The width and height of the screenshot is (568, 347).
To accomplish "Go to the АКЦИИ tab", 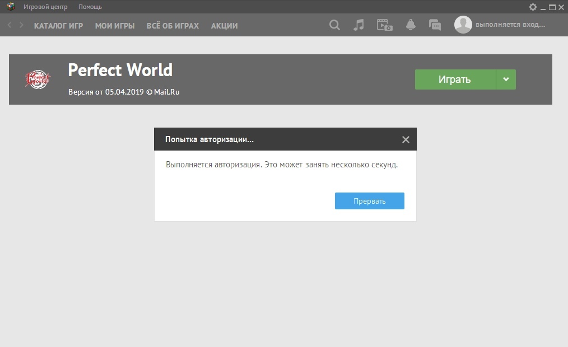I will 224,26.
